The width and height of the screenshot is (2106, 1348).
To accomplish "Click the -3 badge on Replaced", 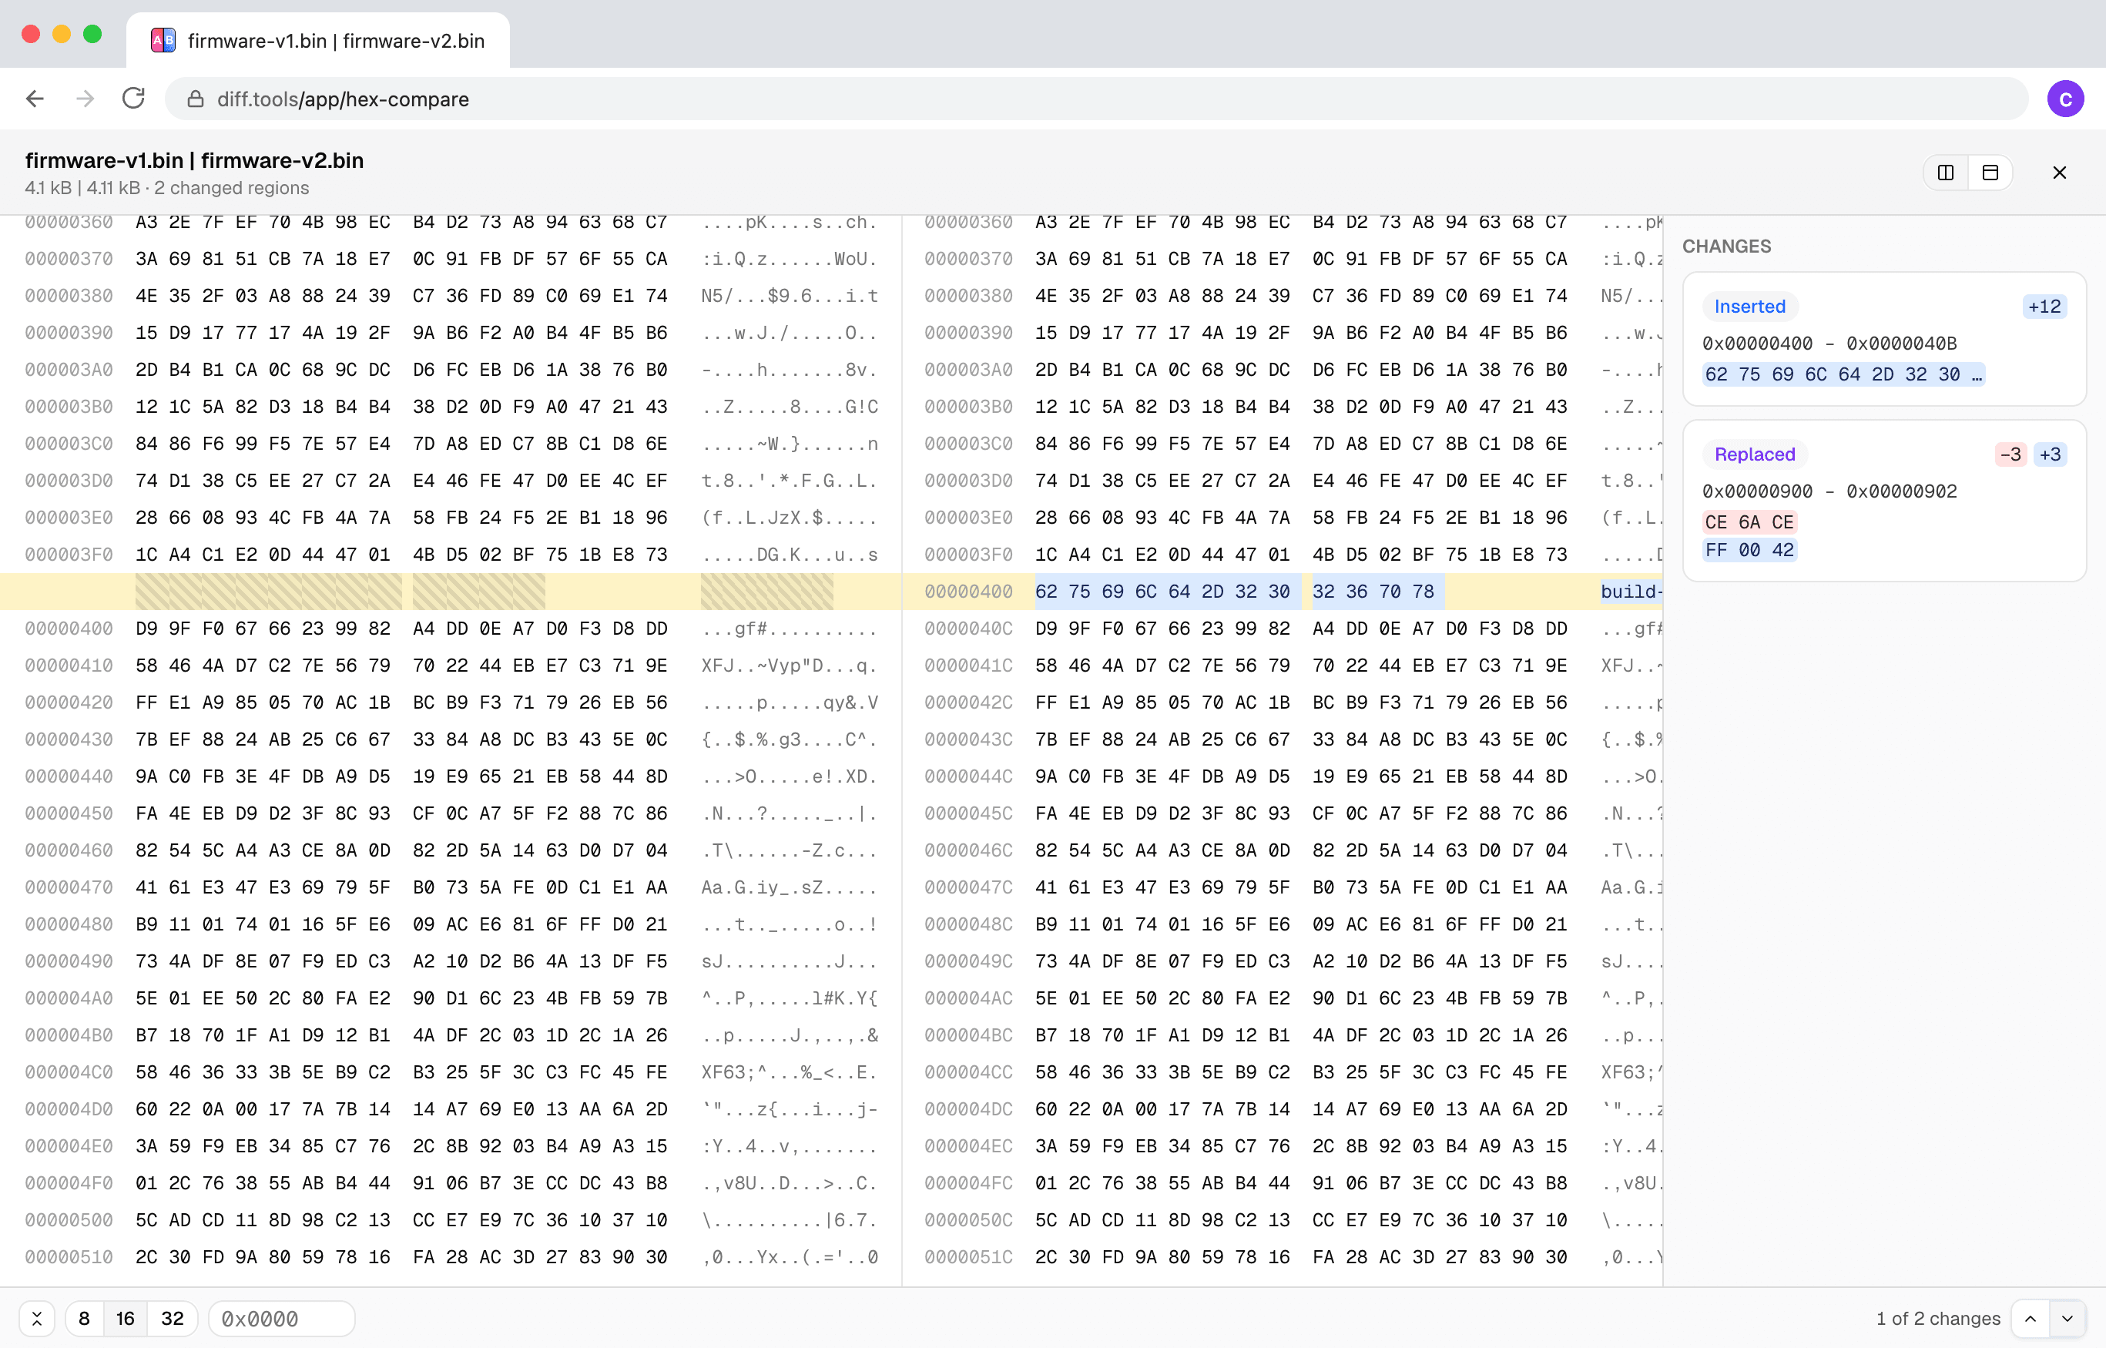I will pyautogui.click(x=2010, y=454).
